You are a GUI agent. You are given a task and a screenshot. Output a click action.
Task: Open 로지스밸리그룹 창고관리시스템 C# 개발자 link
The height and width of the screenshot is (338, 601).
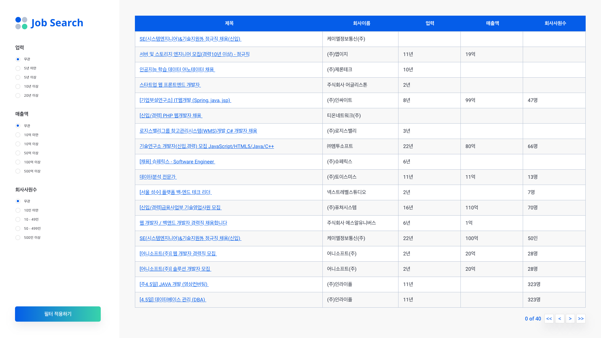198,131
